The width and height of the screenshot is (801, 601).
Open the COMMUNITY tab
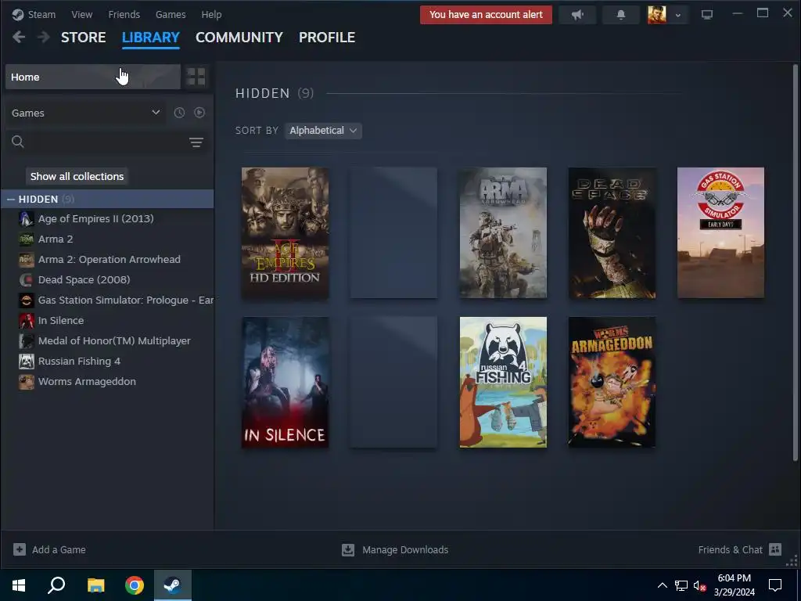(239, 38)
